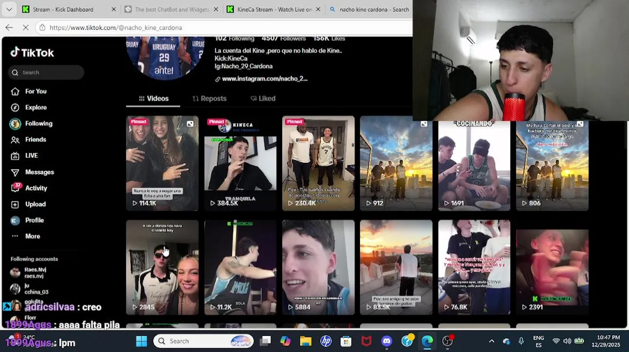Open video with 76.8K views
This screenshot has height=352, width=629.
pos(474,267)
